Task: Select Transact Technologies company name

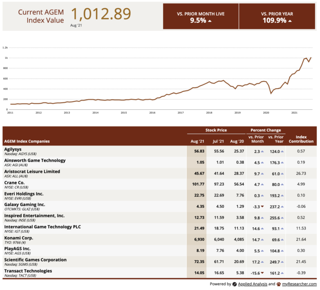Action: coord(28,271)
